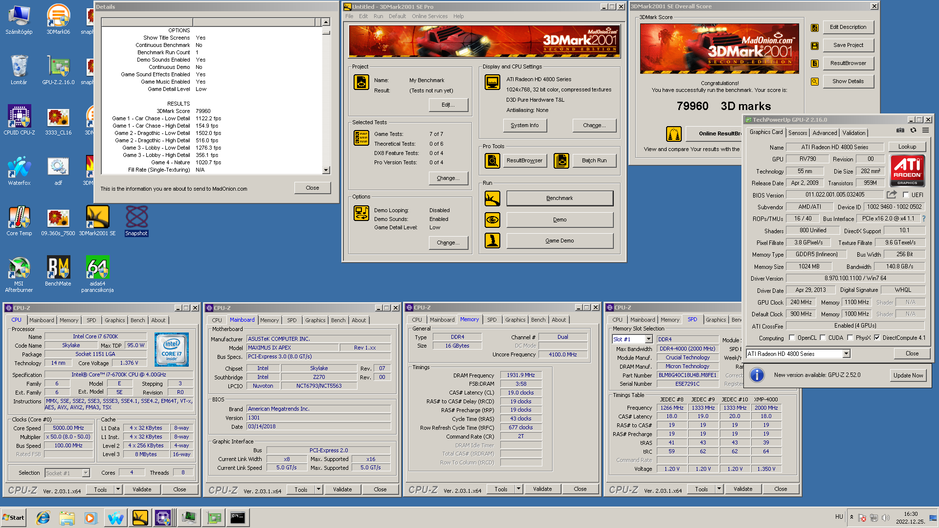Click the Lookup button in GPU-Z
939x528 pixels.
point(907,147)
